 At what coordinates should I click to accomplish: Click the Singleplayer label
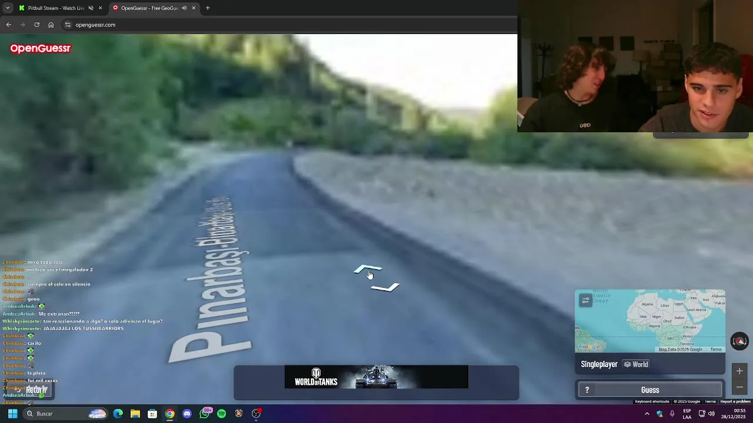pyautogui.click(x=599, y=364)
